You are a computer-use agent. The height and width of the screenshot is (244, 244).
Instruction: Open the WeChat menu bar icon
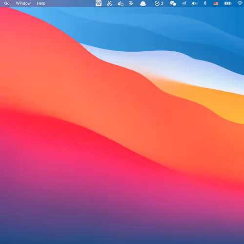[x=173, y=3]
